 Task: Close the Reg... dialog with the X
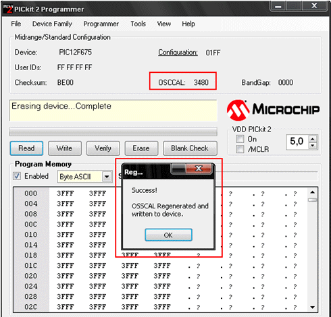coord(199,169)
